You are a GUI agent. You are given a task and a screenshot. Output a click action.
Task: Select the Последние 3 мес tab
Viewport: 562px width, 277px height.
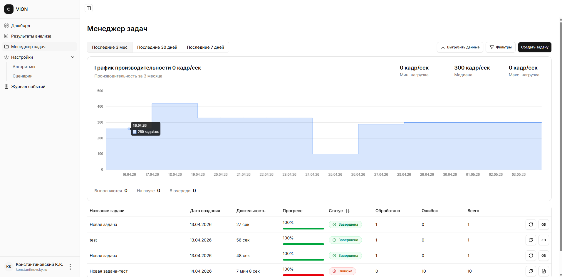point(110,47)
